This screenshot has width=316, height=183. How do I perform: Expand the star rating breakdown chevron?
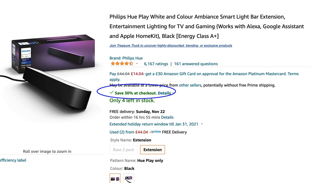point(137,64)
